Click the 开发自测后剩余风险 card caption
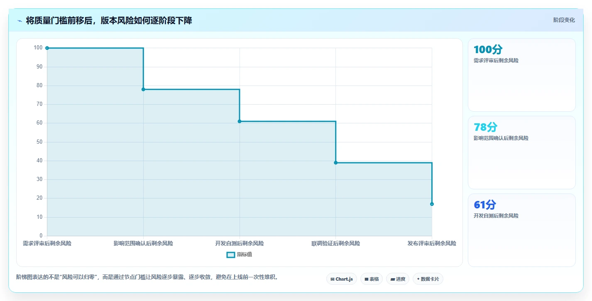The image size is (592, 301). click(496, 216)
